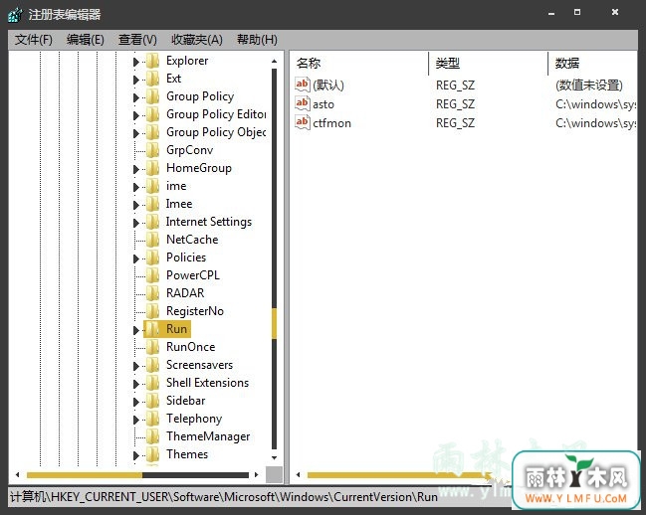Screen dimensions: 646x515
Task: Click the RADAR folder icon
Action: (x=153, y=293)
